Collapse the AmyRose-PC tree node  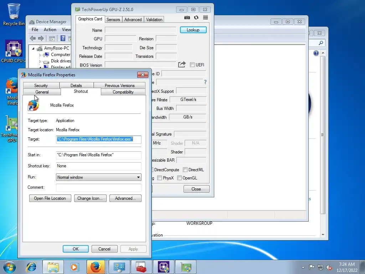(33, 49)
